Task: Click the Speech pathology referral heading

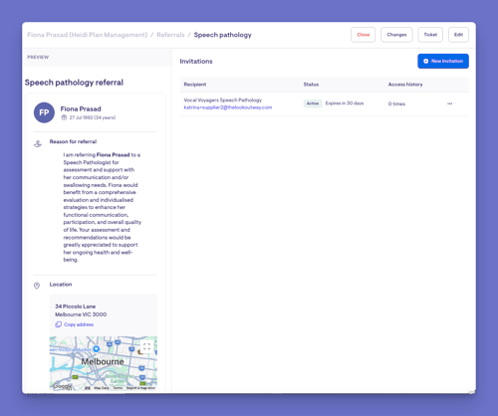Action: (74, 83)
